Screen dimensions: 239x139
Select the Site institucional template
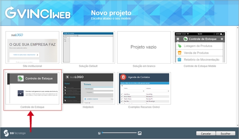click(x=32, y=47)
